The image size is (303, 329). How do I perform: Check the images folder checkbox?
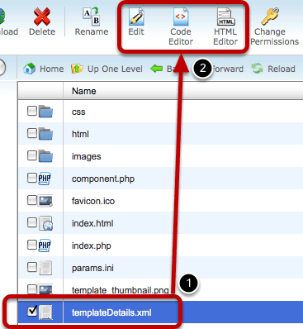point(32,155)
